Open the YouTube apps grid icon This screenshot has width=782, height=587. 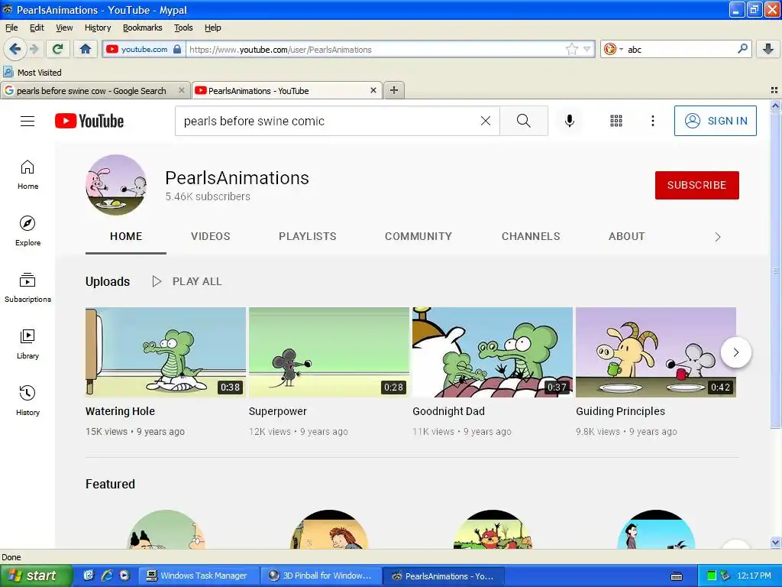[616, 121]
